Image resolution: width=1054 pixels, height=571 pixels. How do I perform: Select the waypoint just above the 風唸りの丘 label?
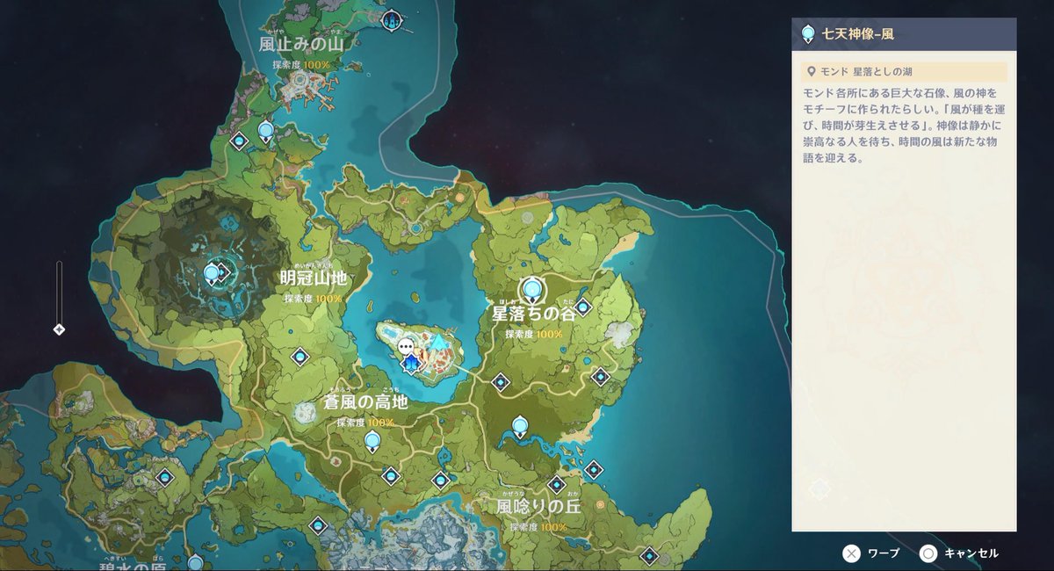[x=556, y=485]
